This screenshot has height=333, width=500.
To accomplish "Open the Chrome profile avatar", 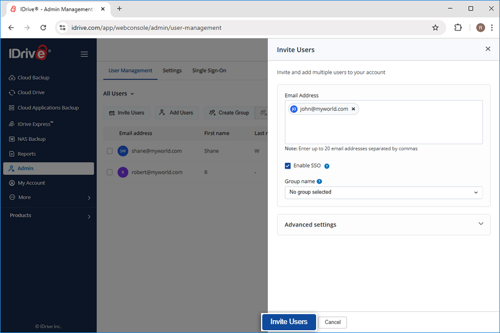I will [x=480, y=28].
